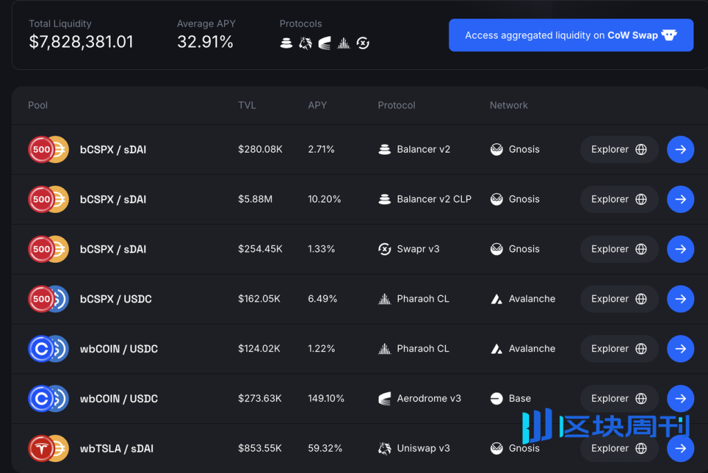Click the blue arrow for the $280.08K pool

click(x=680, y=149)
